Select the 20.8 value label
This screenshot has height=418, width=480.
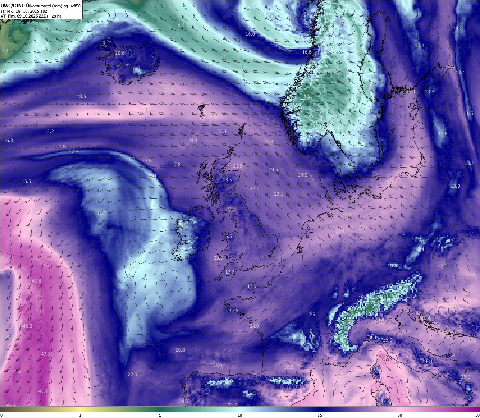click(180, 350)
